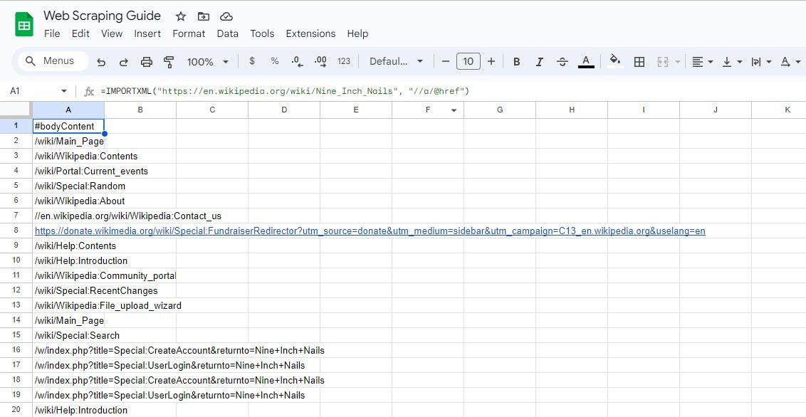
Task: Open the font style dropdown showing Default
Action: tap(397, 61)
